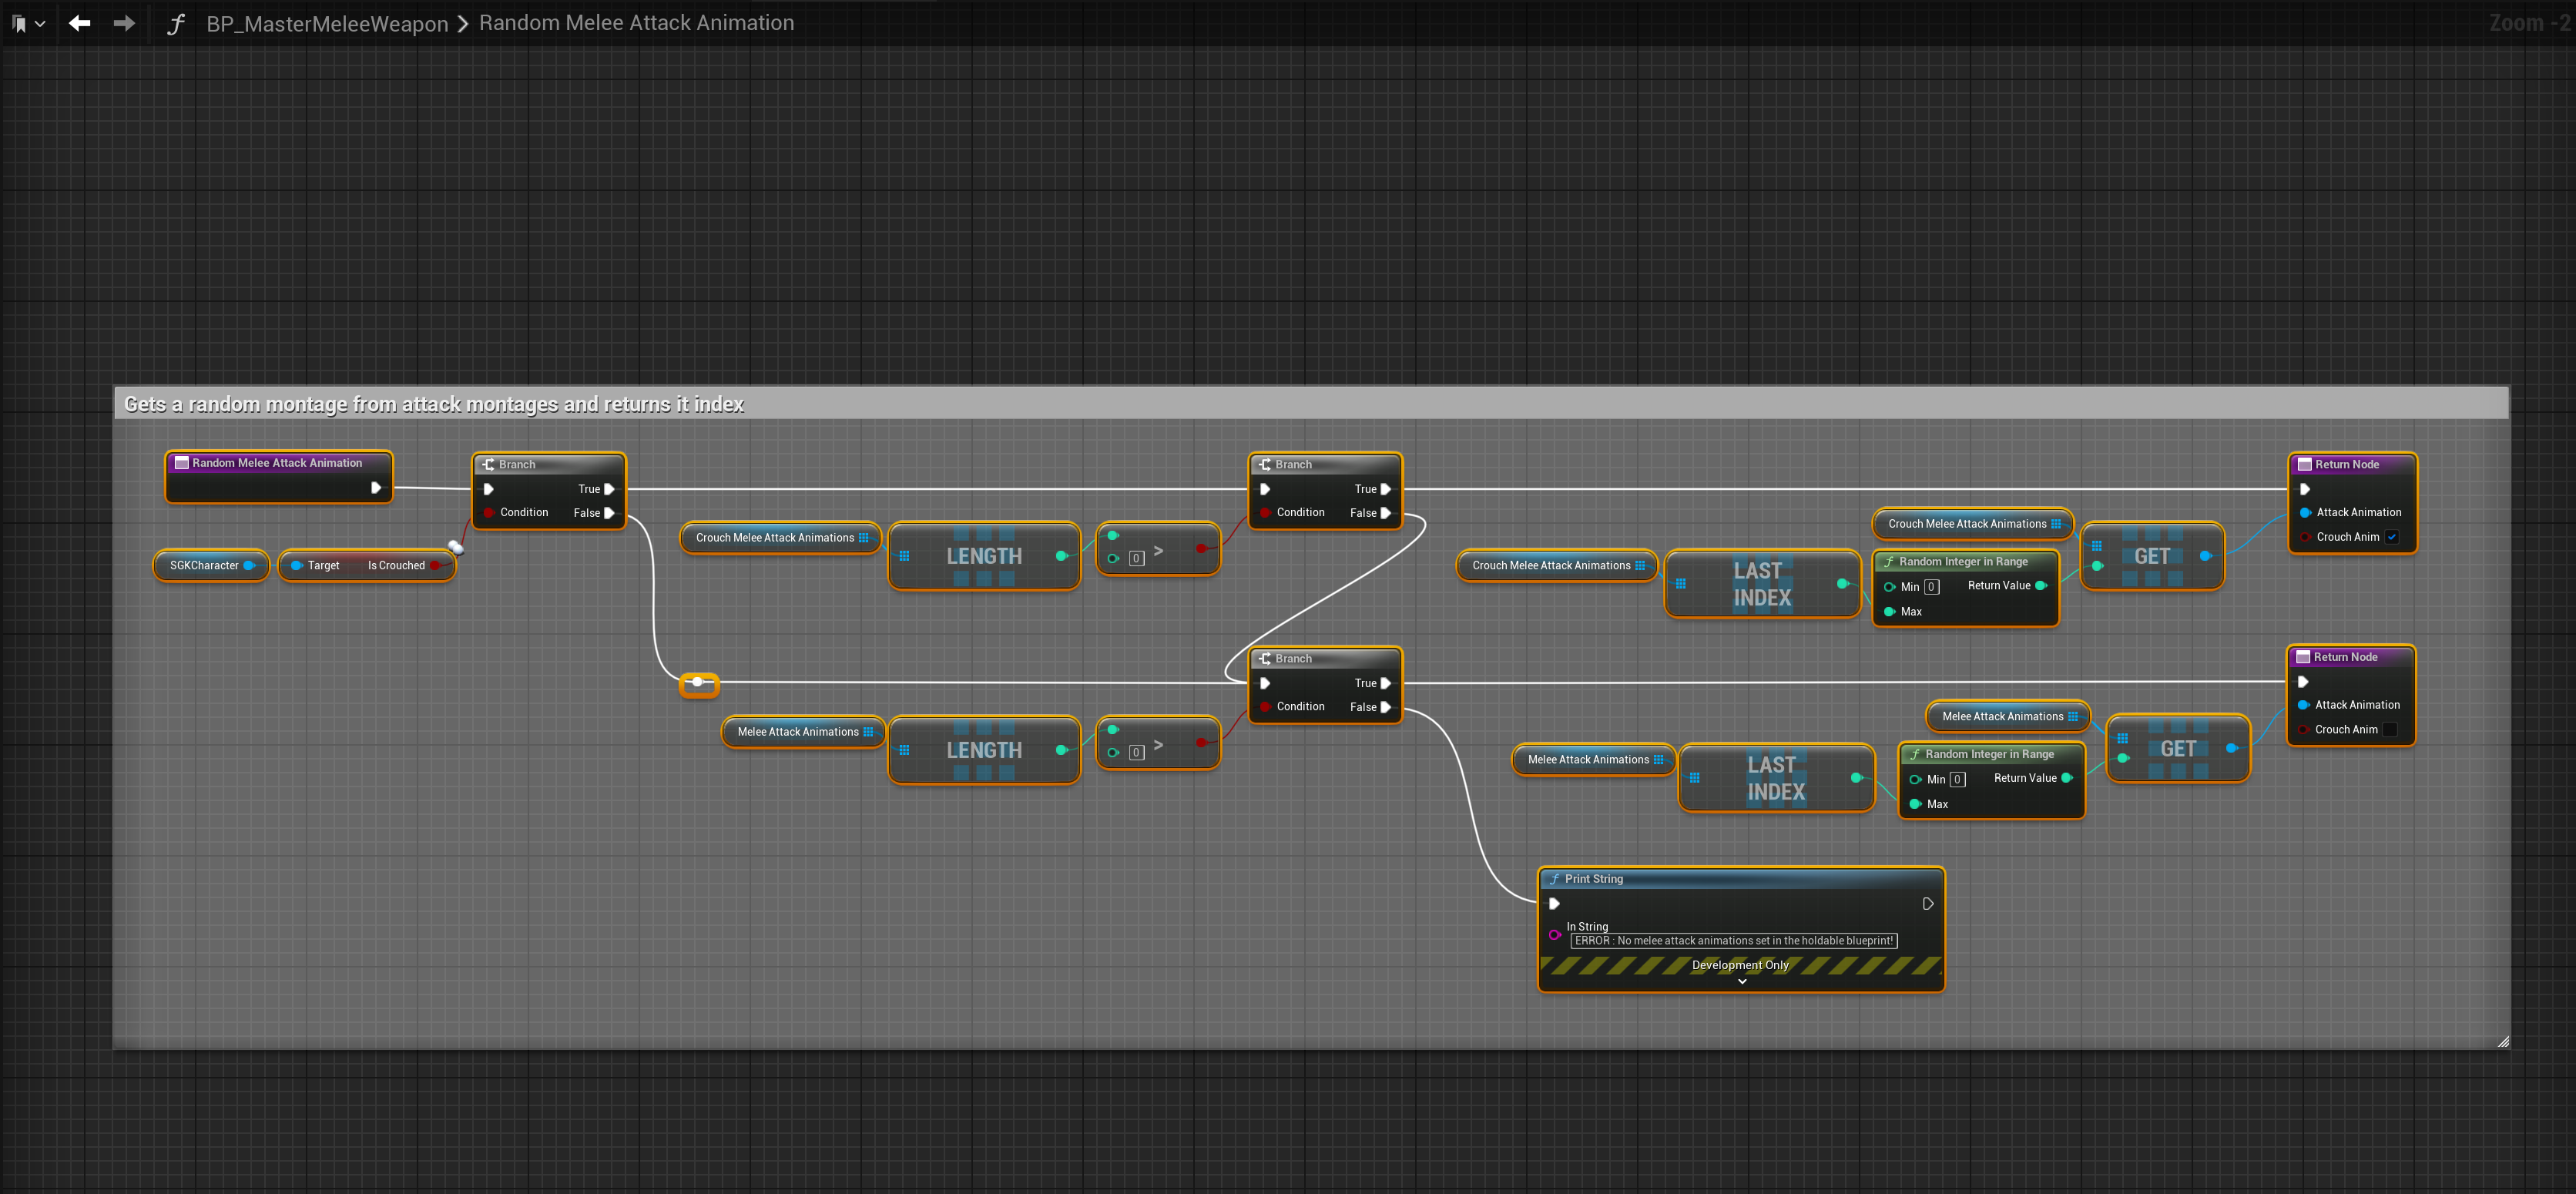Click the bookmarks icon in the header
The image size is (2576, 1194).
[19, 23]
